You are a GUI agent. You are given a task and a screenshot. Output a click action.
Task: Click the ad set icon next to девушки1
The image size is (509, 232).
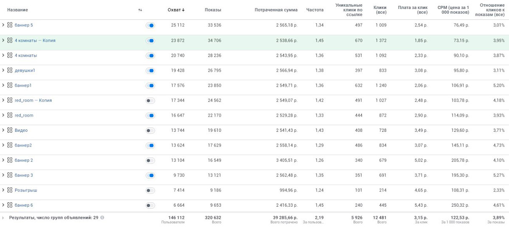[10, 71]
